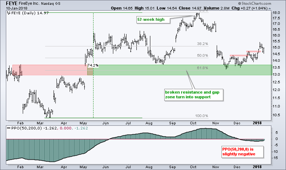Click the PPO(50,200,0) -1.262 legend text
The width and height of the screenshot is (286, 170).
click(x=34, y=128)
